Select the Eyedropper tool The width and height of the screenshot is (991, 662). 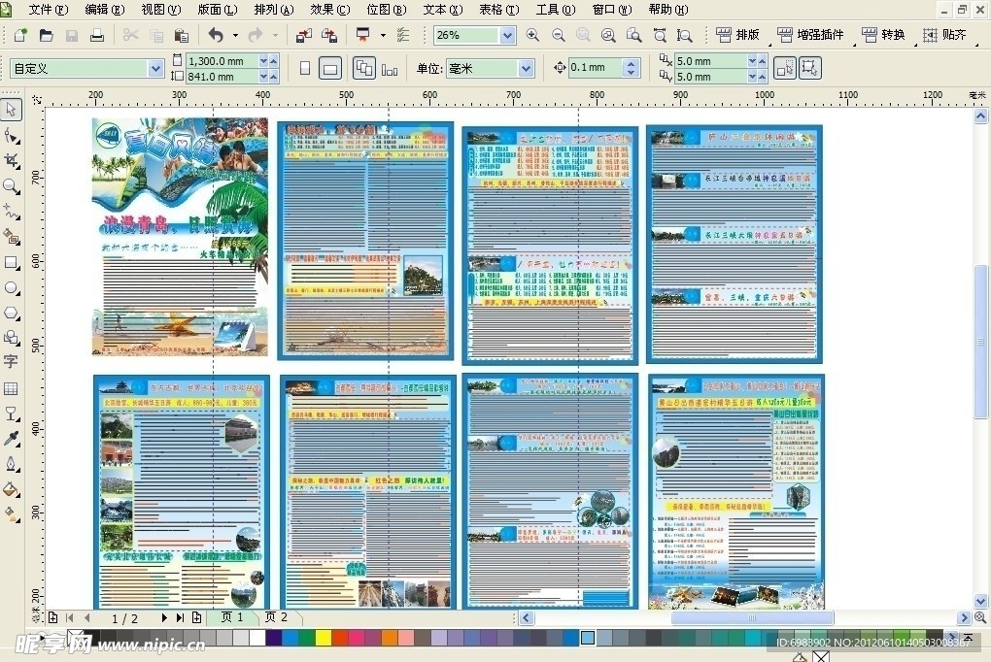tap(12, 439)
